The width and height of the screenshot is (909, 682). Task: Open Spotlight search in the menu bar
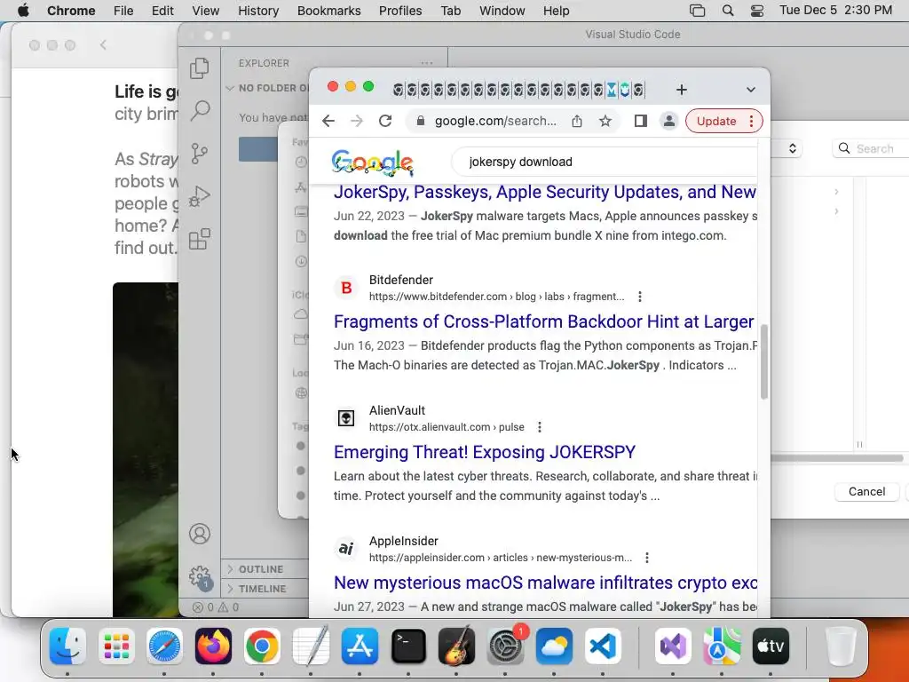point(728,11)
